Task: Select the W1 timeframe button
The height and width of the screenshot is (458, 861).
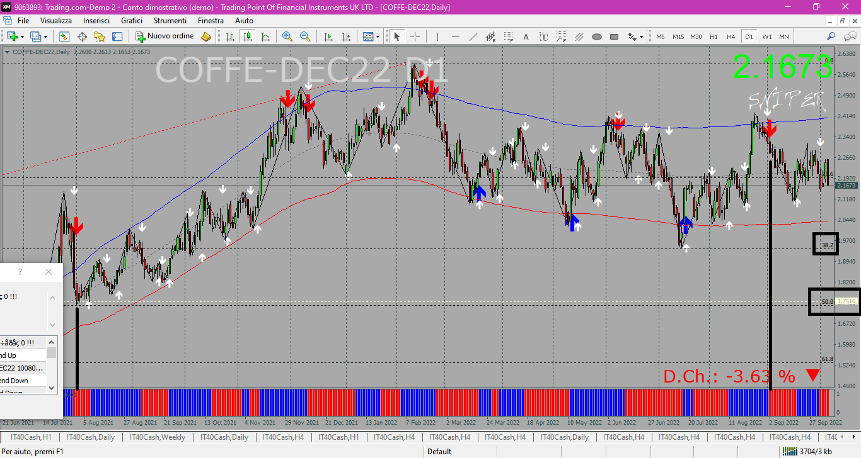Action: (766, 36)
